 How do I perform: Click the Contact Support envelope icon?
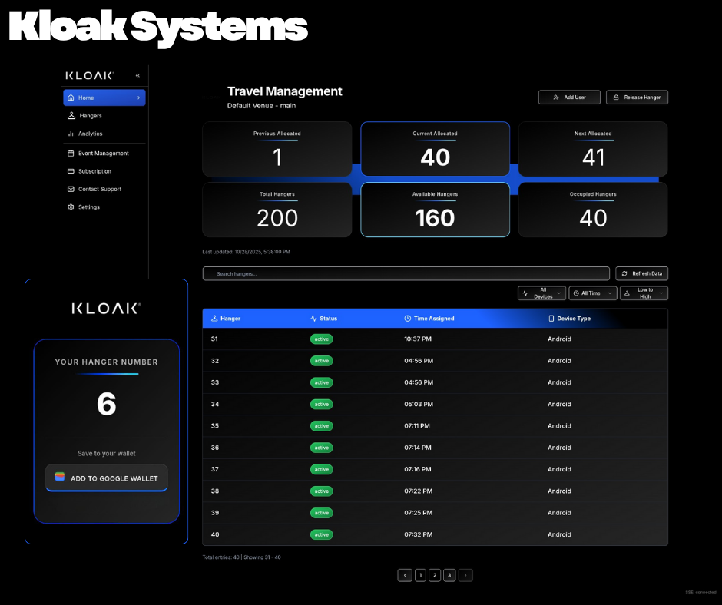point(71,189)
